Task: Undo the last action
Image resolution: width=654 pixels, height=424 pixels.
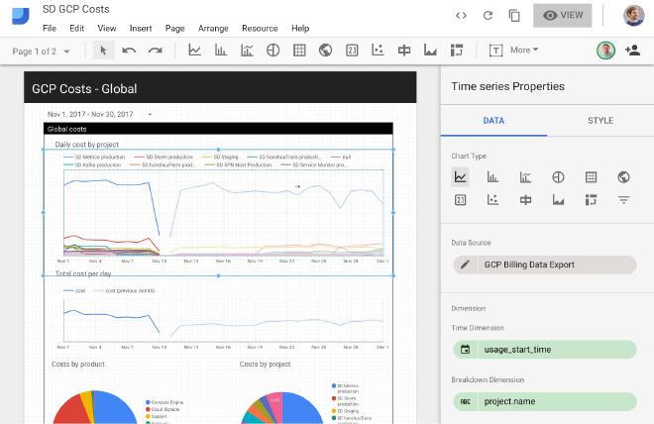Action: coord(129,51)
